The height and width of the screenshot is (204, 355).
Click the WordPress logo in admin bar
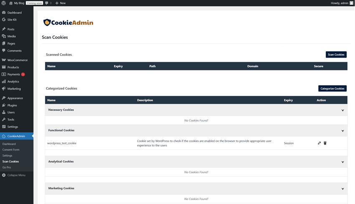tap(4, 3)
